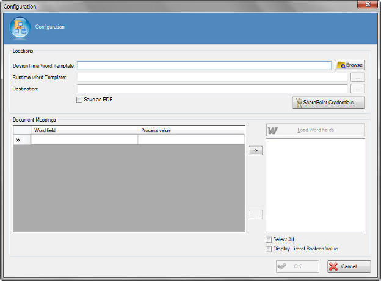Click the new row Process value cell
This screenshot has width=381, height=281.
(x=191, y=140)
